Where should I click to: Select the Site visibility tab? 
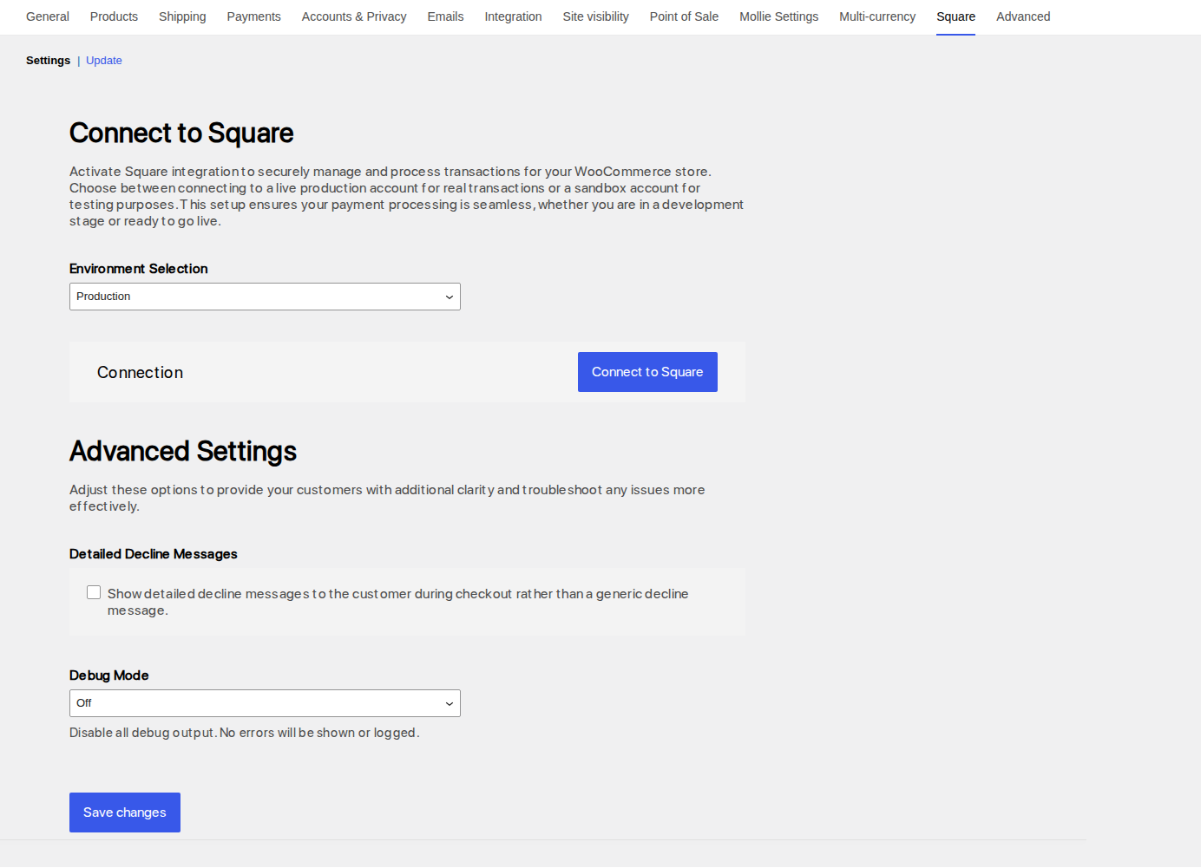pos(595,16)
